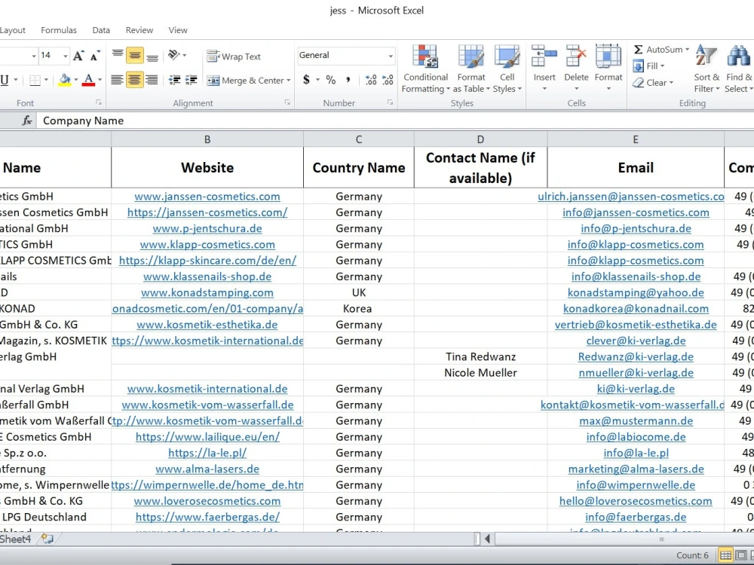Open Conditional Formatting menu
This screenshot has width=754, height=565.
point(425,69)
